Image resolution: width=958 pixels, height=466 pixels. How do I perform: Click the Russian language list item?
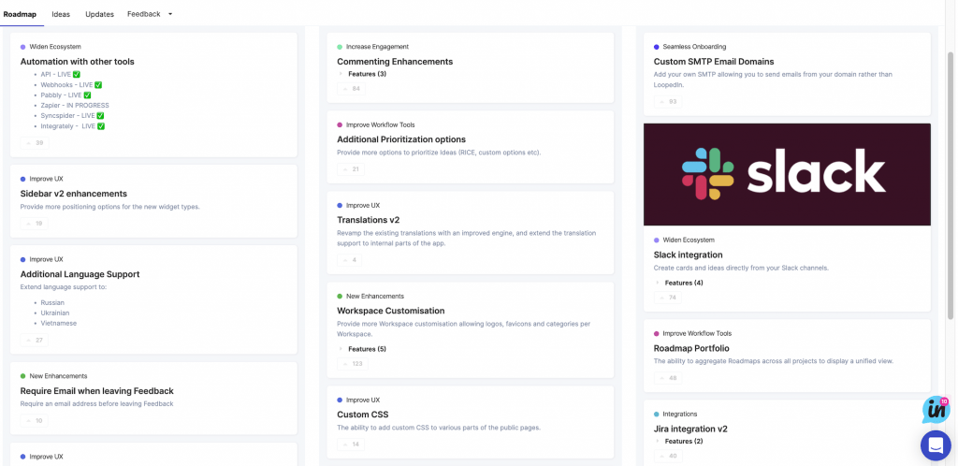[x=52, y=303]
